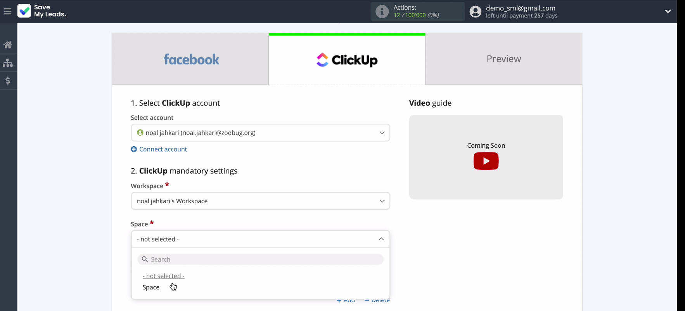Click the Workspace dropdown chevron
Image resolution: width=685 pixels, height=311 pixels.
click(x=382, y=201)
